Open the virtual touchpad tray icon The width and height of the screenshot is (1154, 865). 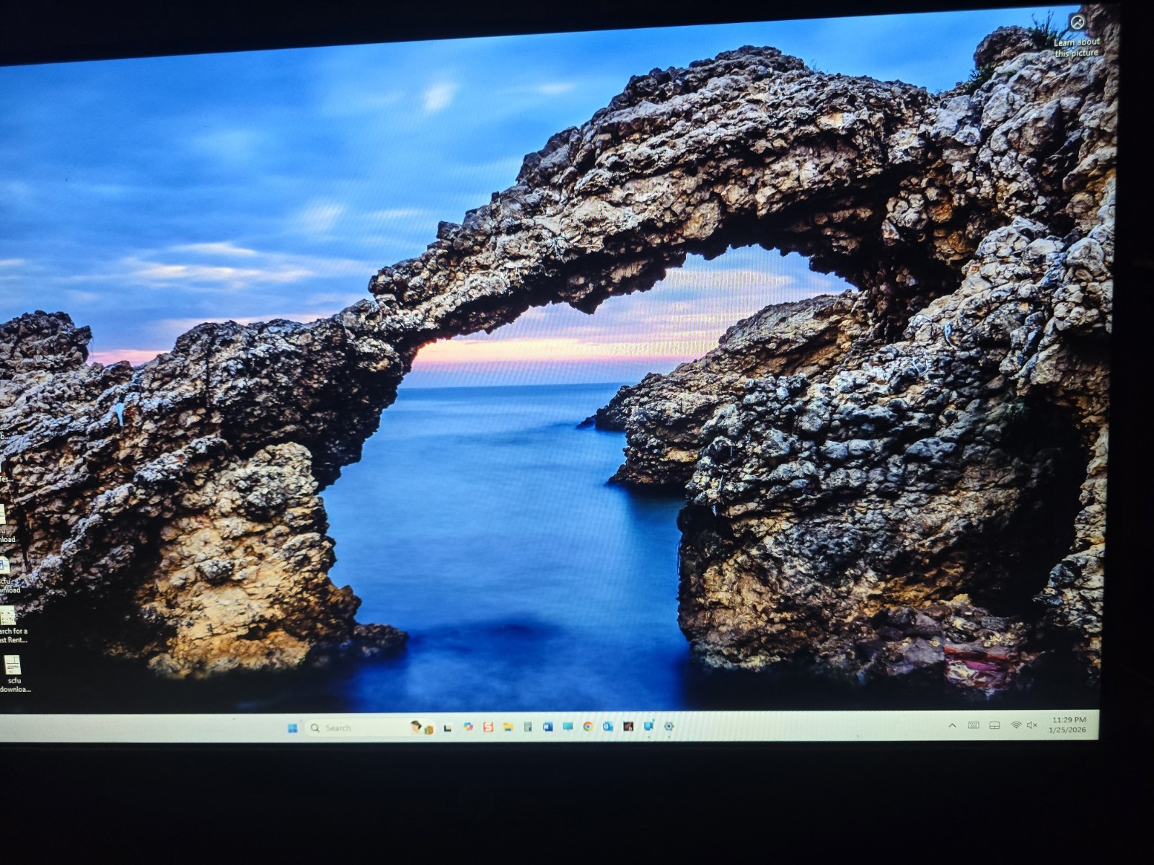coord(995,725)
